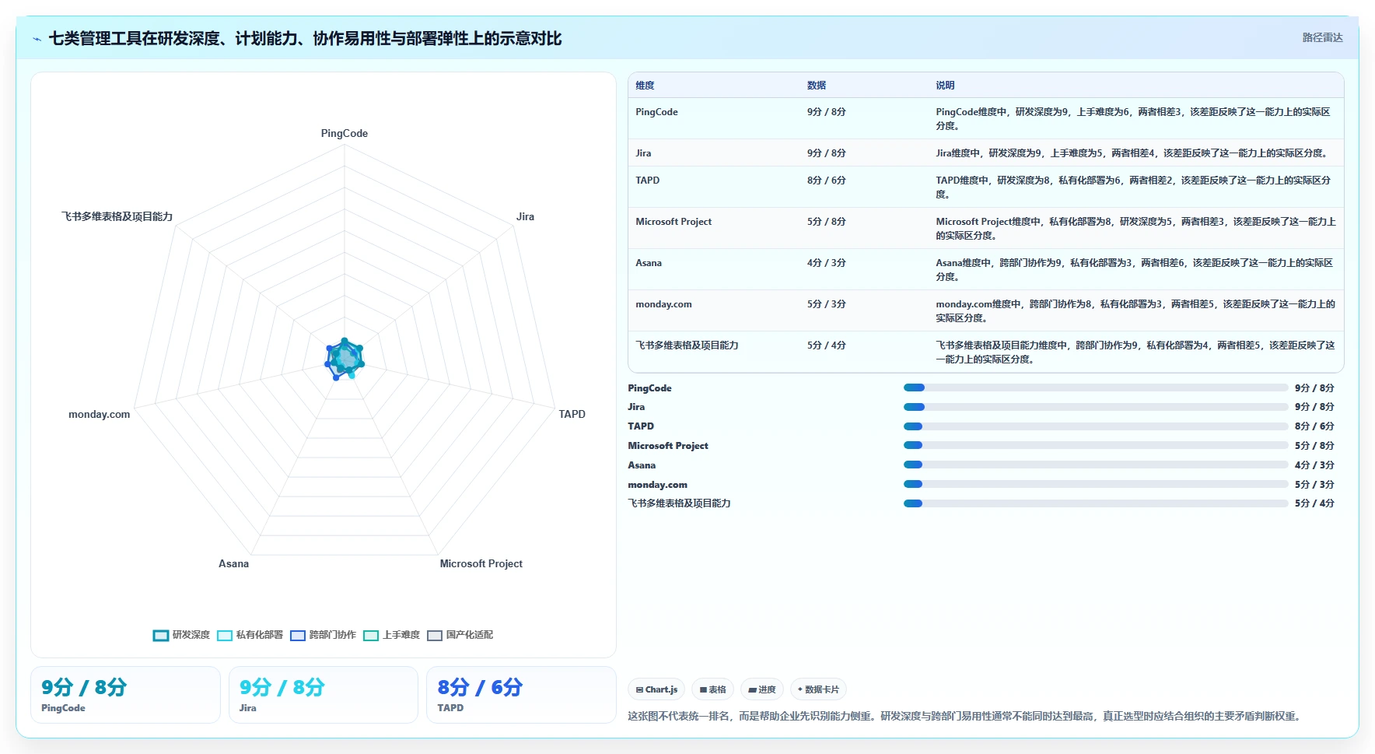Click the title icon beside 七类管理工具
The image size is (1375, 754).
(x=37, y=39)
